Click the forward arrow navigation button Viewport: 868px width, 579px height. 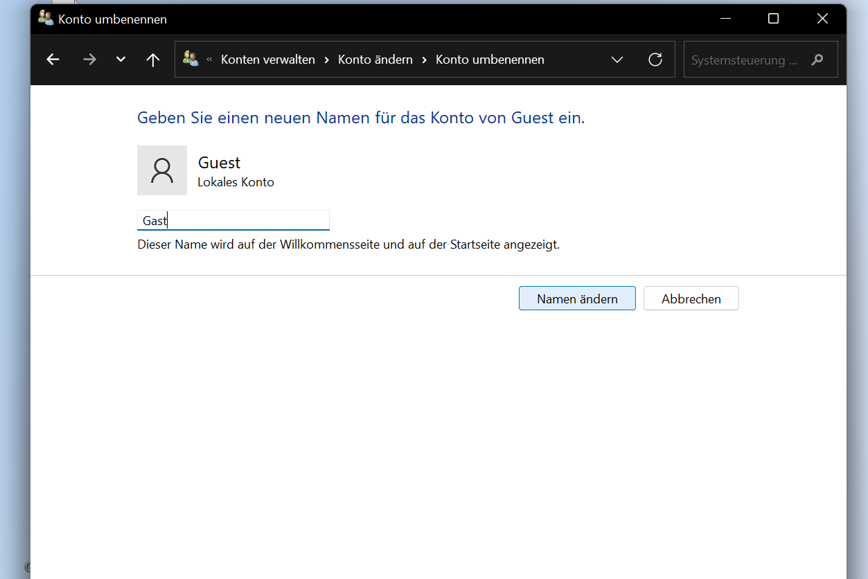pyautogui.click(x=89, y=60)
